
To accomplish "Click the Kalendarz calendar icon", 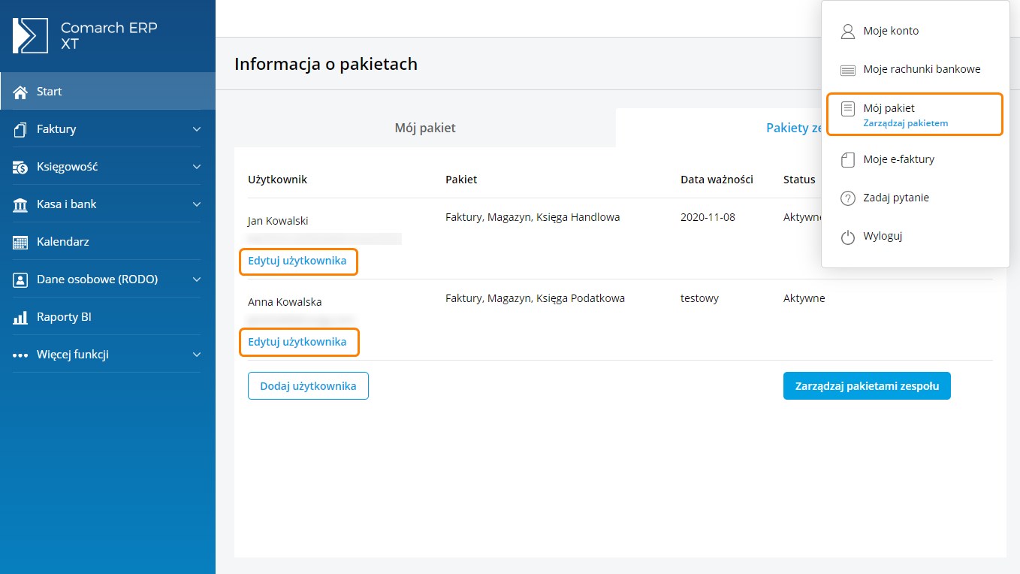I will click(x=20, y=242).
